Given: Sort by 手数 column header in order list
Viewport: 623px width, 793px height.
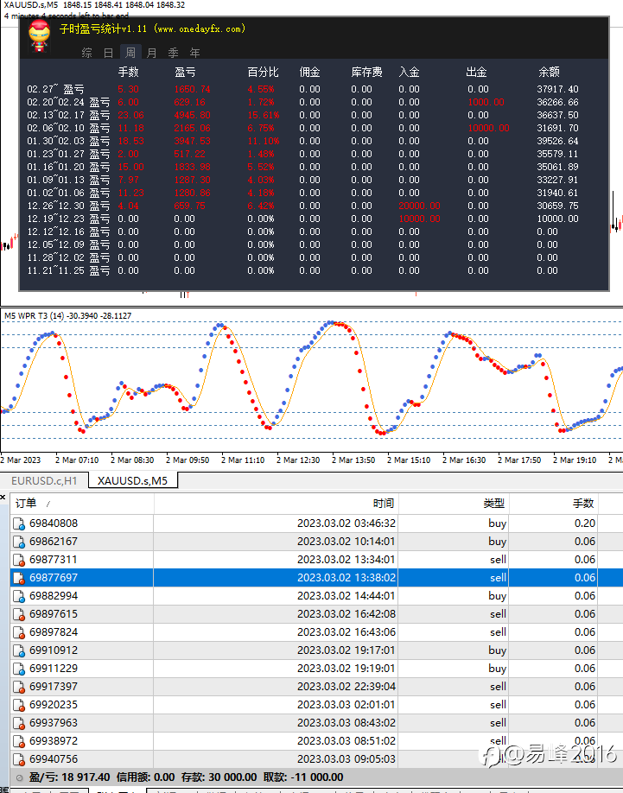Looking at the screenshot, I should point(553,504).
